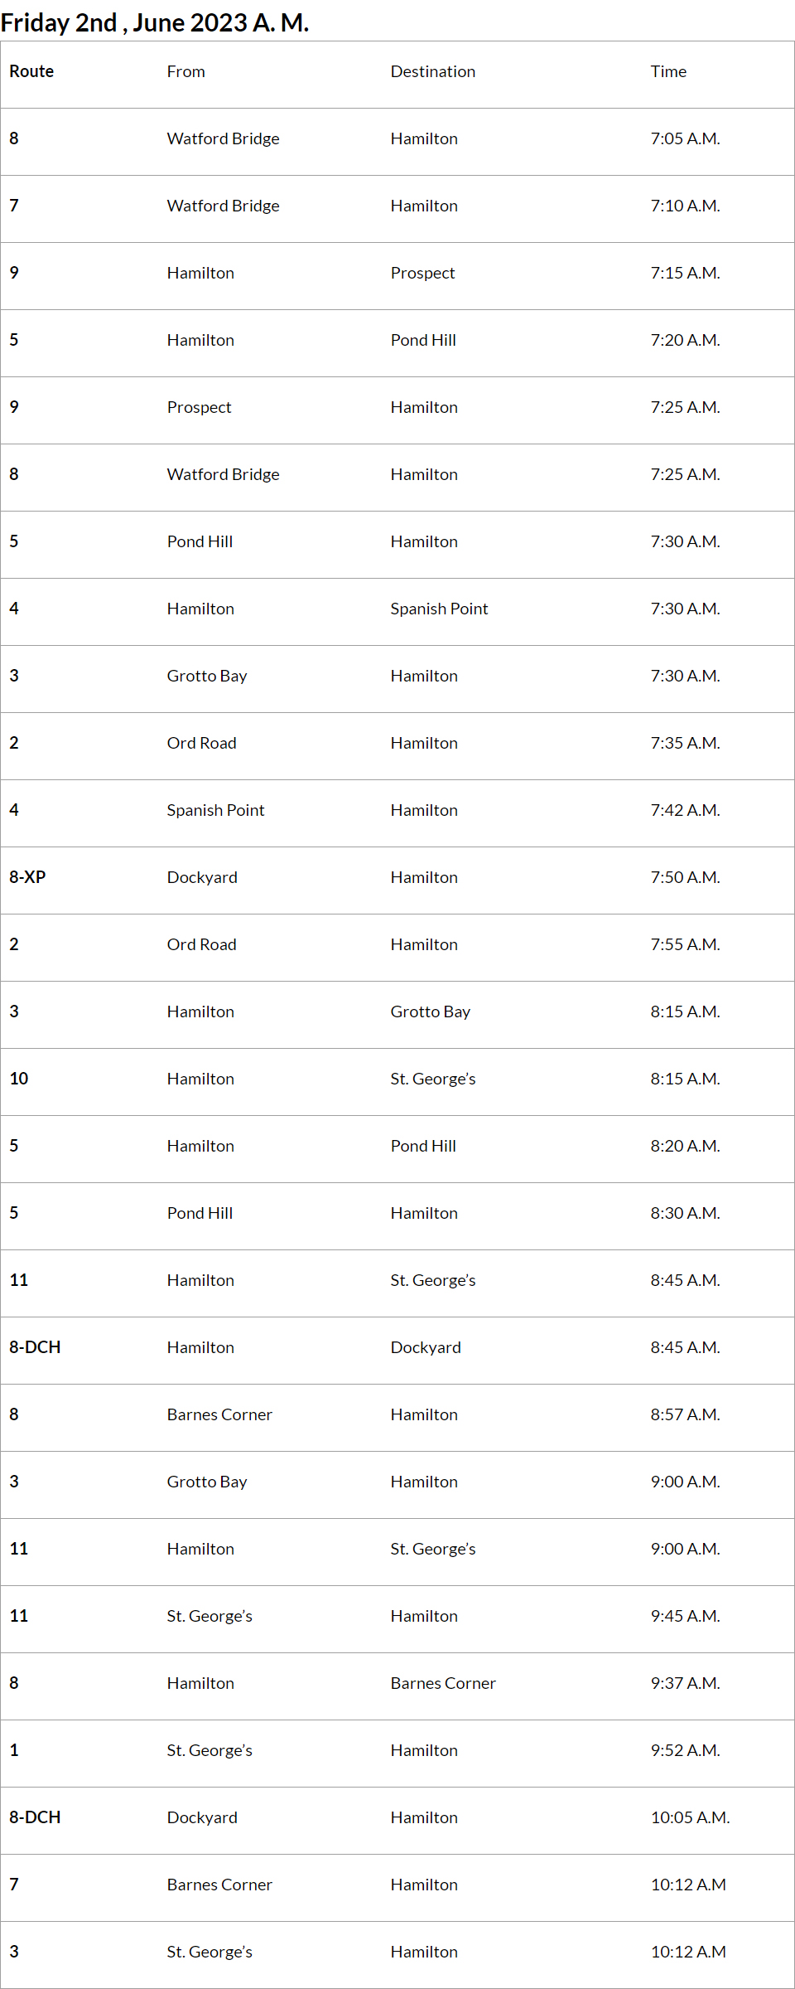Click the 7:05 A.M. time cell

pyautogui.click(x=685, y=139)
